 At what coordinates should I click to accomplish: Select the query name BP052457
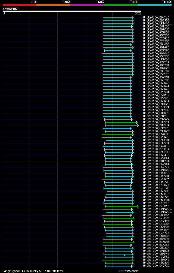tap(10, 9)
